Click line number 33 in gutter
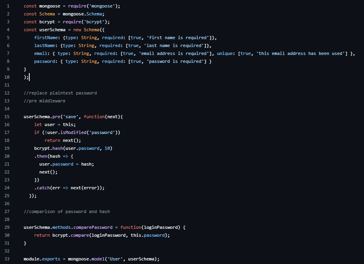The height and width of the screenshot is (264, 364). pos(7,259)
